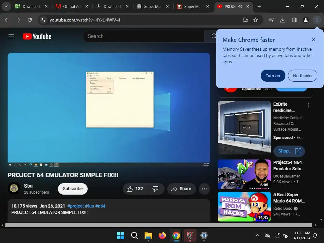Switch to the first Download tab
Screen dimensions: 324x243
(31, 7)
